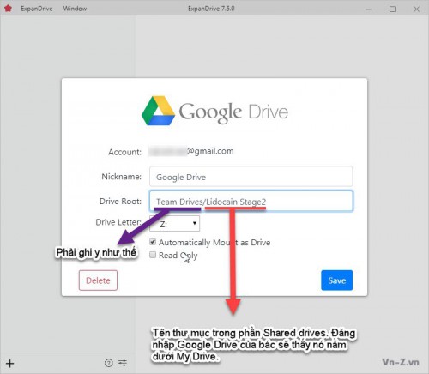Screen dimensions: 429x374
Task: Open the ExpanDrive menu
Action: click(x=37, y=9)
